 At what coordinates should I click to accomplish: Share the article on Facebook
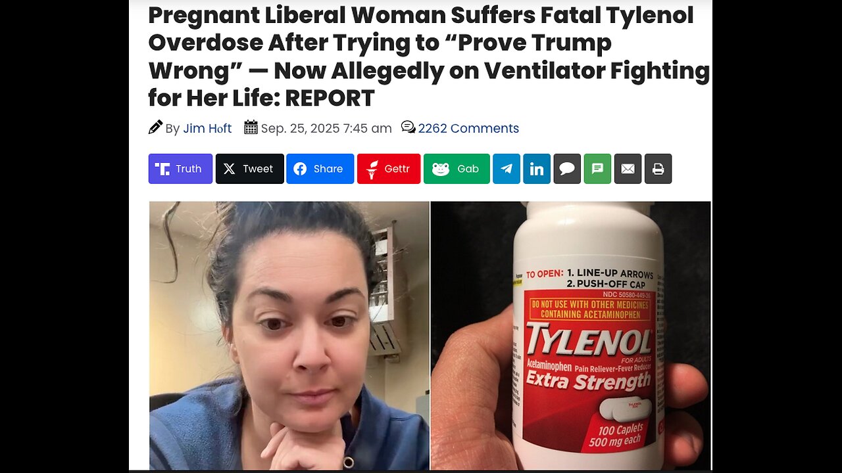point(320,169)
